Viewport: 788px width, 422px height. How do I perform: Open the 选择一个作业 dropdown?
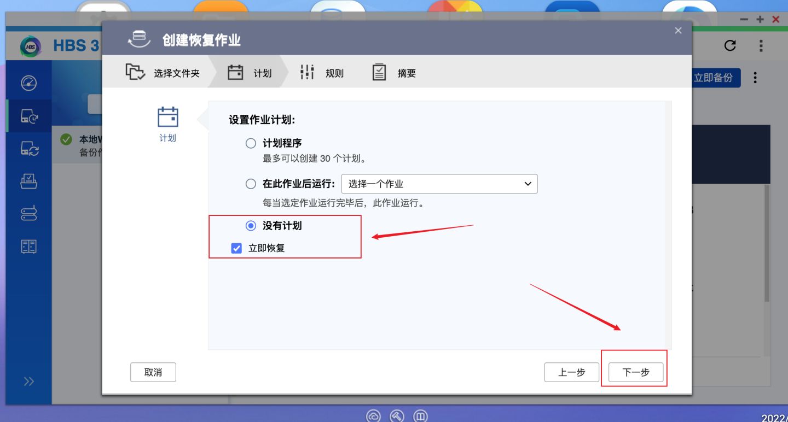coord(439,184)
